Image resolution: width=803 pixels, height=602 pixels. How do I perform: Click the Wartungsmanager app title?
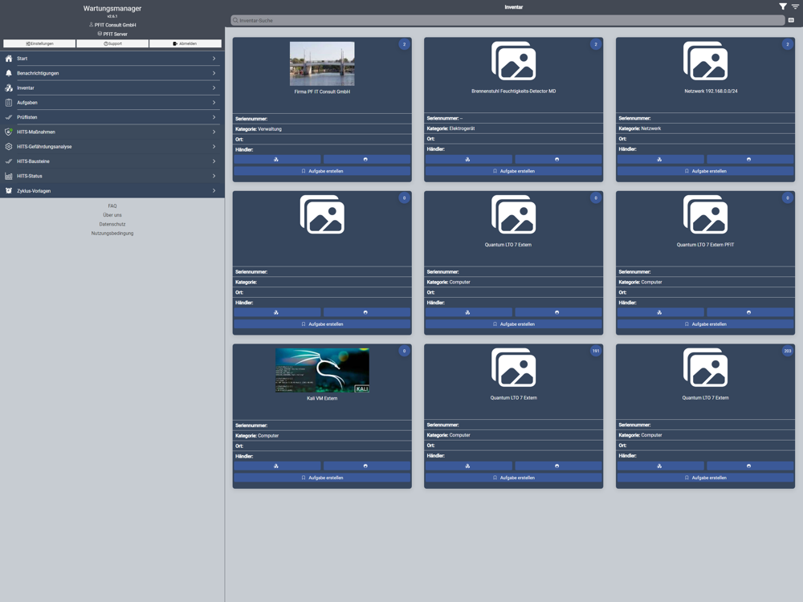pos(112,8)
